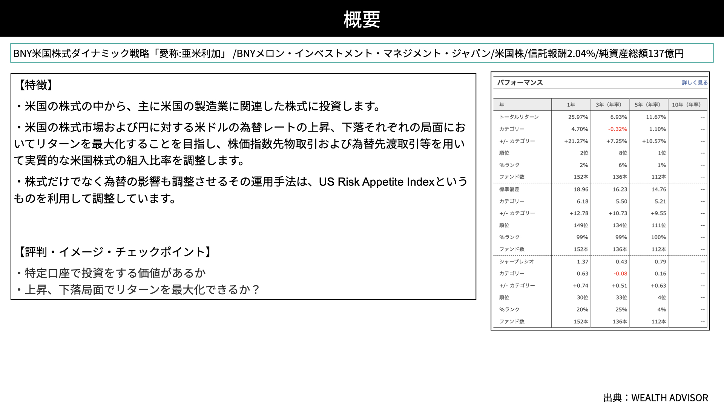Select the category difference +7.25%
The height and width of the screenshot is (407, 724).
click(x=617, y=141)
